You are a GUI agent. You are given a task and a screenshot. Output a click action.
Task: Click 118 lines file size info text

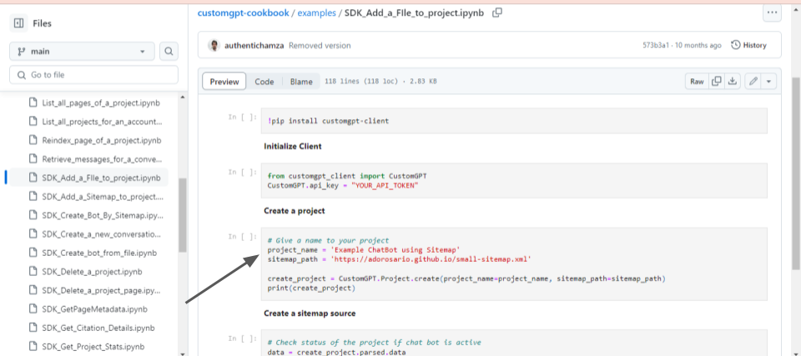(x=380, y=82)
